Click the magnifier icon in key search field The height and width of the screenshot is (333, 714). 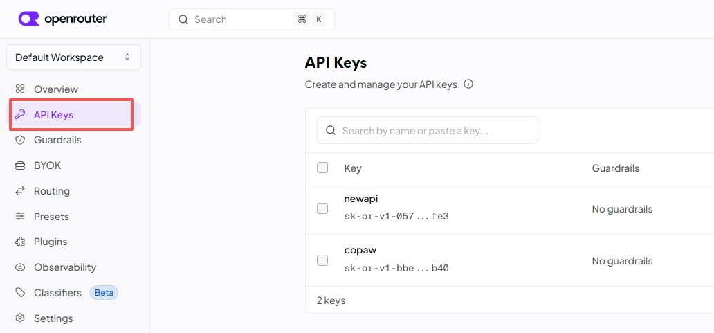331,131
